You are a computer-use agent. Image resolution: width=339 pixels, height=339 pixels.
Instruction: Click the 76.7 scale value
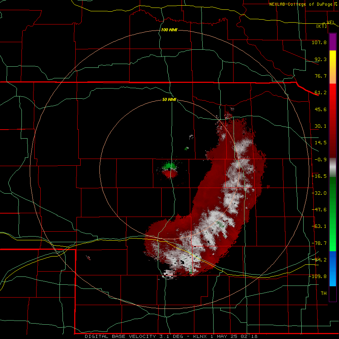(321, 76)
